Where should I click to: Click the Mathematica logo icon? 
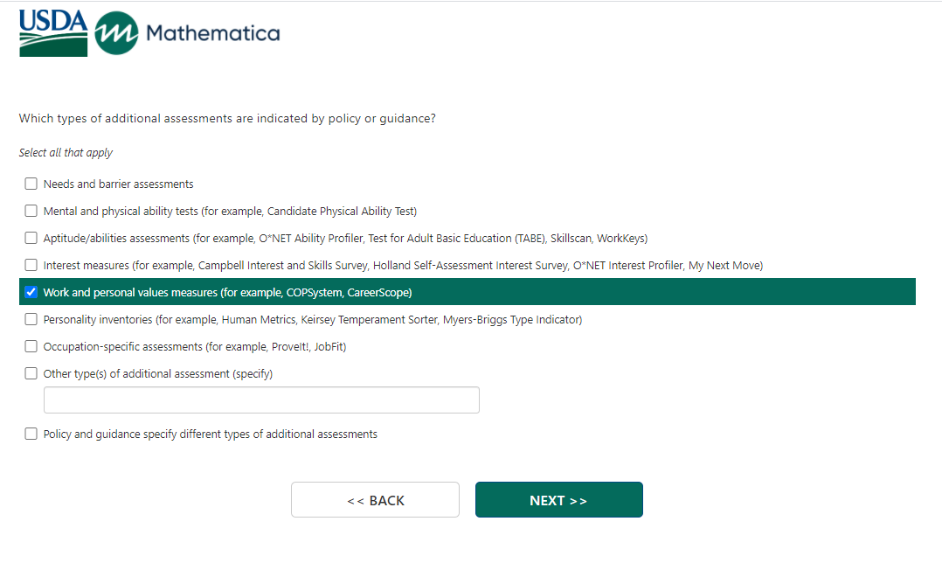point(116,34)
